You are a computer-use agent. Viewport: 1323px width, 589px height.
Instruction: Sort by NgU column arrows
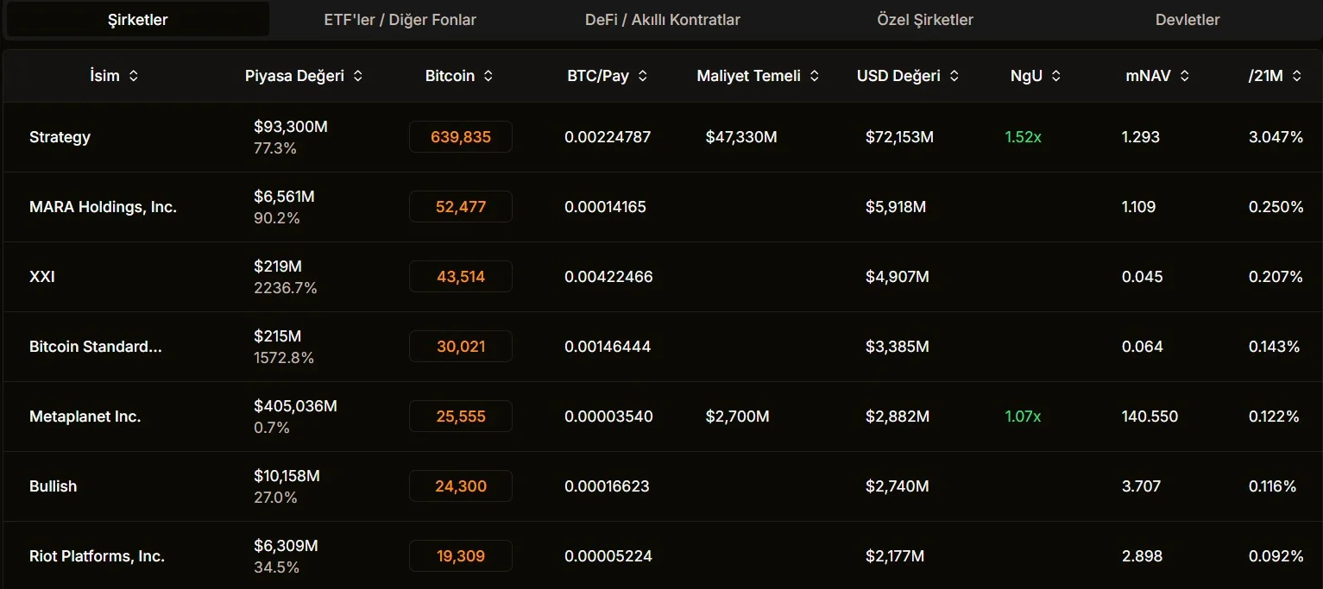point(1056,76)
